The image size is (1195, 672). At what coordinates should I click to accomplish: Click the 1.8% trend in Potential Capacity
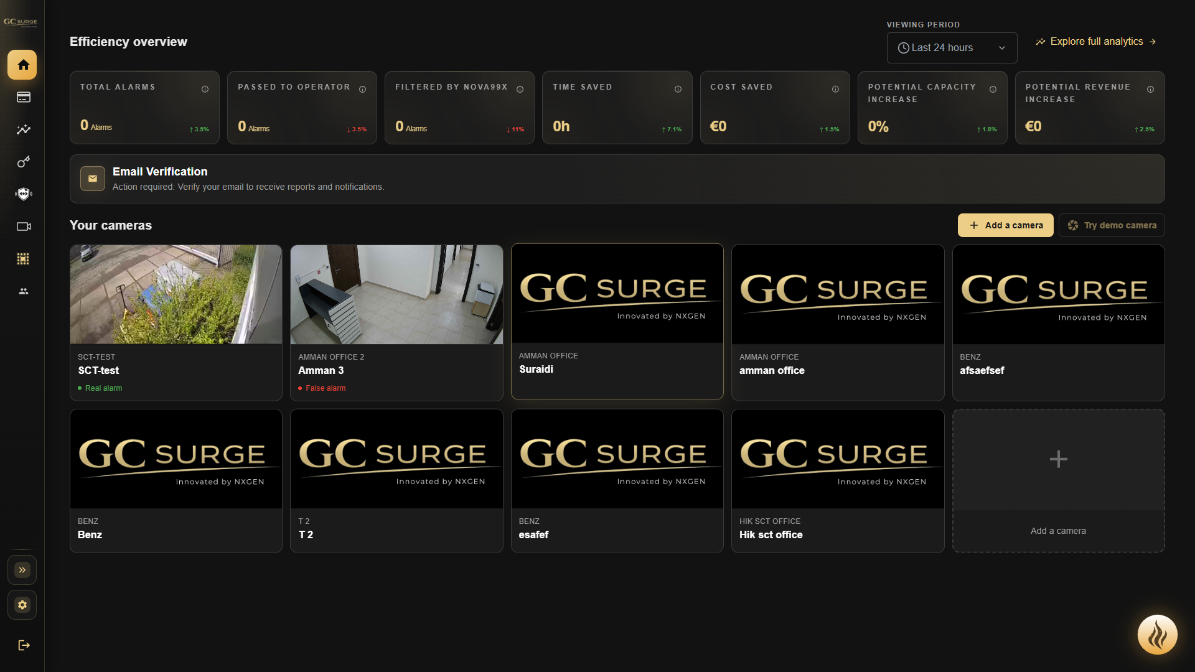986,129
